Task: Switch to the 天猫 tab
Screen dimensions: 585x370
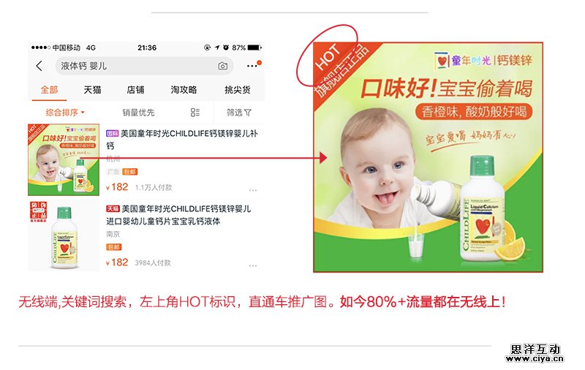Action: click(92, 90)
